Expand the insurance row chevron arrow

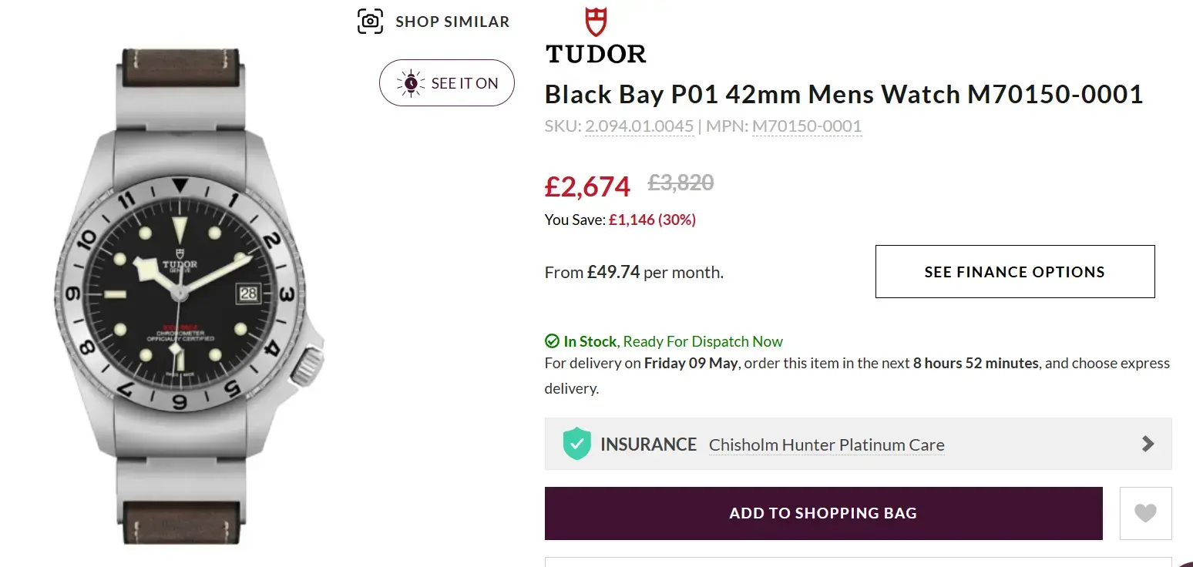click(1148, 444)
